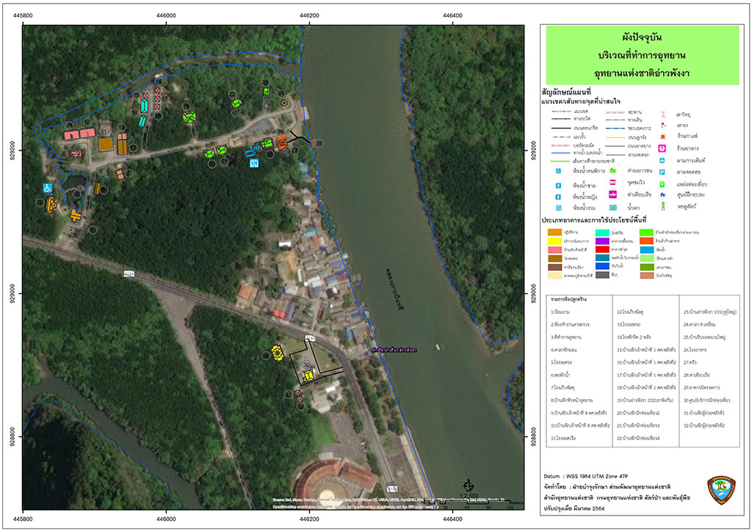Pick the yellow swatch in building types
This screenshot has width=752, height=531.
(554, 241)
